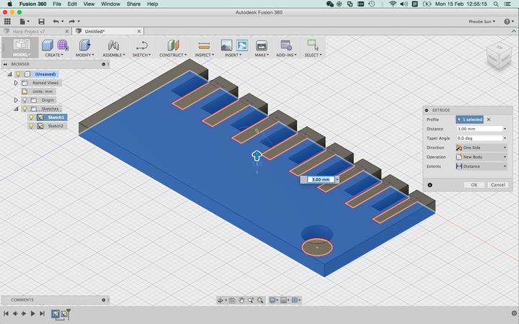The width and height of the screenshot is (519, 324).
Task: Toggle visibility bulb of Sketch1
Action: [32, 117]
